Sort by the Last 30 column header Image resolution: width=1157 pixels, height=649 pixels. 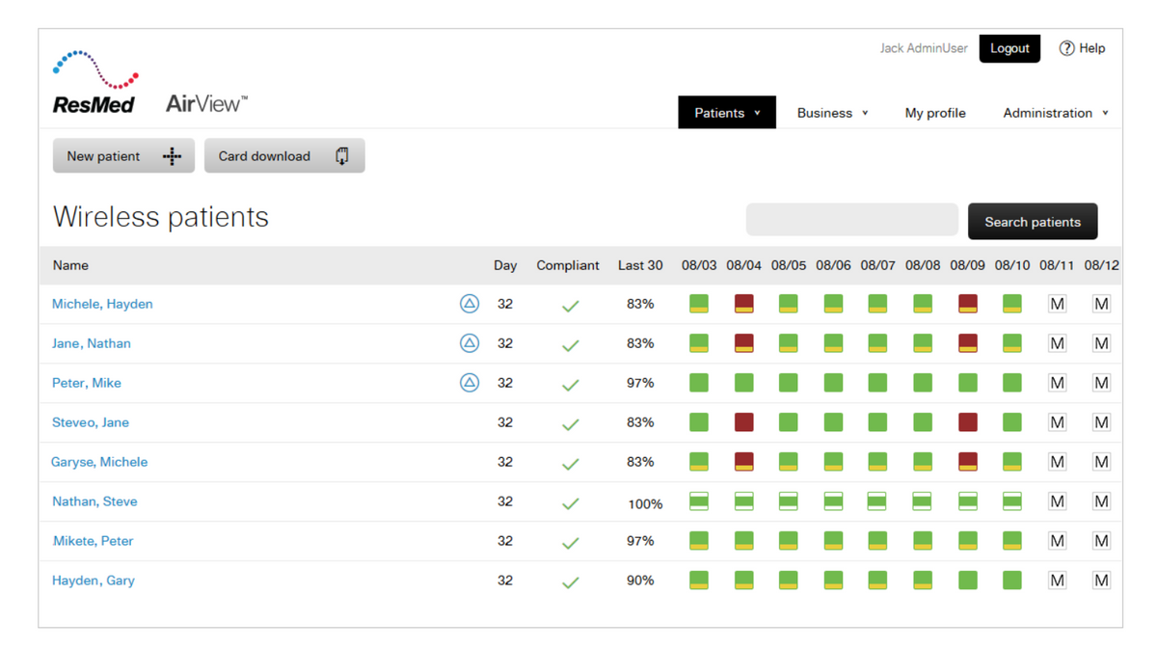(640, 265)
